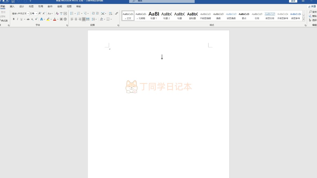
Task: Click the 登录 (Sign in) button
Action: pyautogui.click(x=293, y=1)
